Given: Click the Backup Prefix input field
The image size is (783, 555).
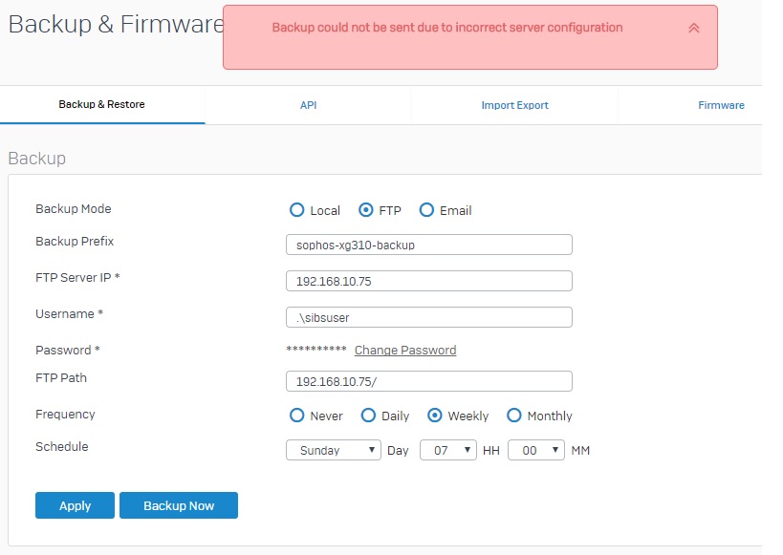Looking at the screenshot, I should (429, 245).
